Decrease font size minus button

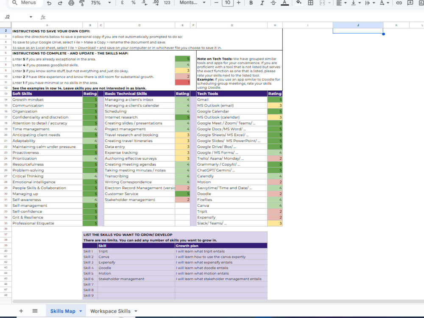(x=216, y=3)
